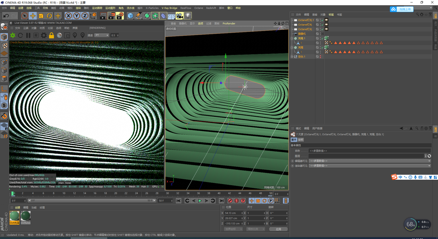Start Octane Live Viewer render
Image resolution: width=438 pixels, height=239 pixels.
coord(13,35)
